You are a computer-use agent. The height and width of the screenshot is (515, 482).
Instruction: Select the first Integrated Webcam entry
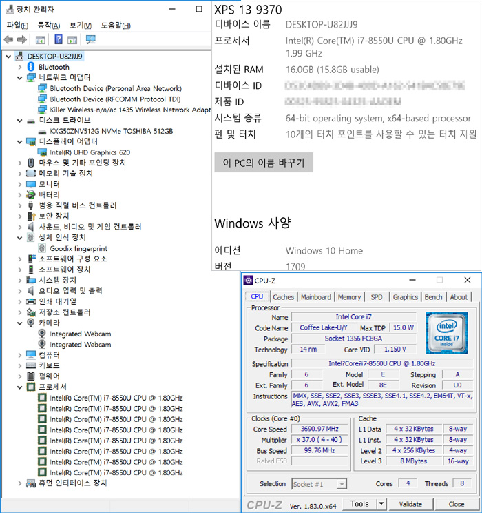pyautogui.click(x=81, y=334)
